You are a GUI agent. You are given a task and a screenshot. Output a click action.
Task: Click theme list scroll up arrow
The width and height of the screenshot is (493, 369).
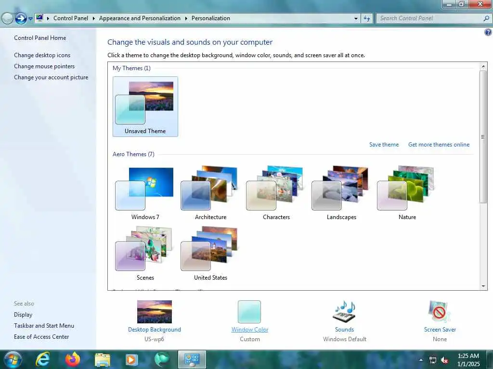coord(483,66)
